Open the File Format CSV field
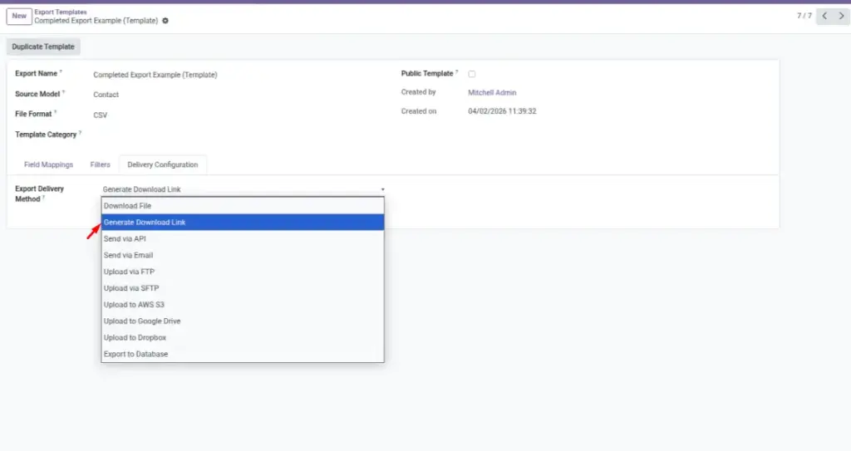 pos(101,115)
